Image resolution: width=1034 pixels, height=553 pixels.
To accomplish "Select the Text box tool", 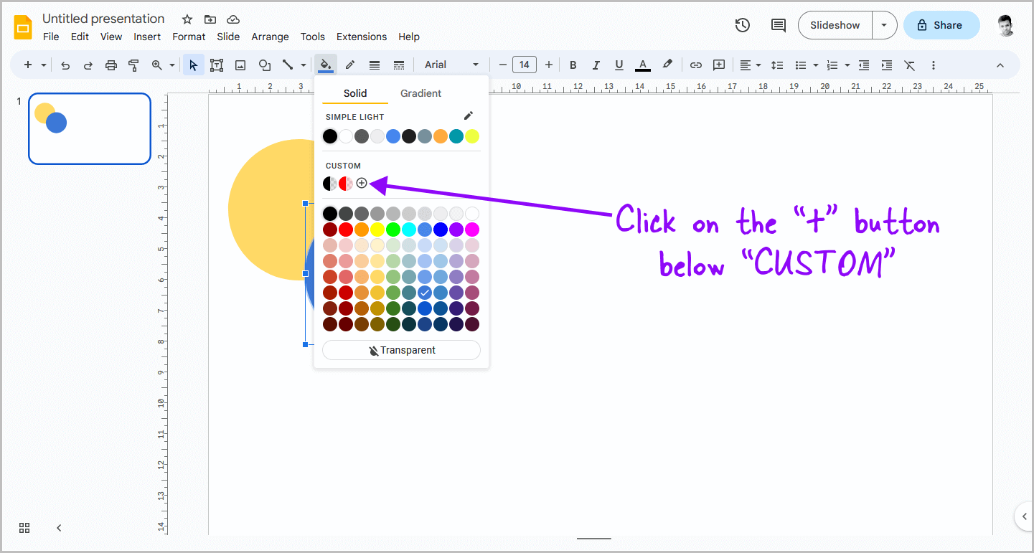I will (x=216, y=65).
